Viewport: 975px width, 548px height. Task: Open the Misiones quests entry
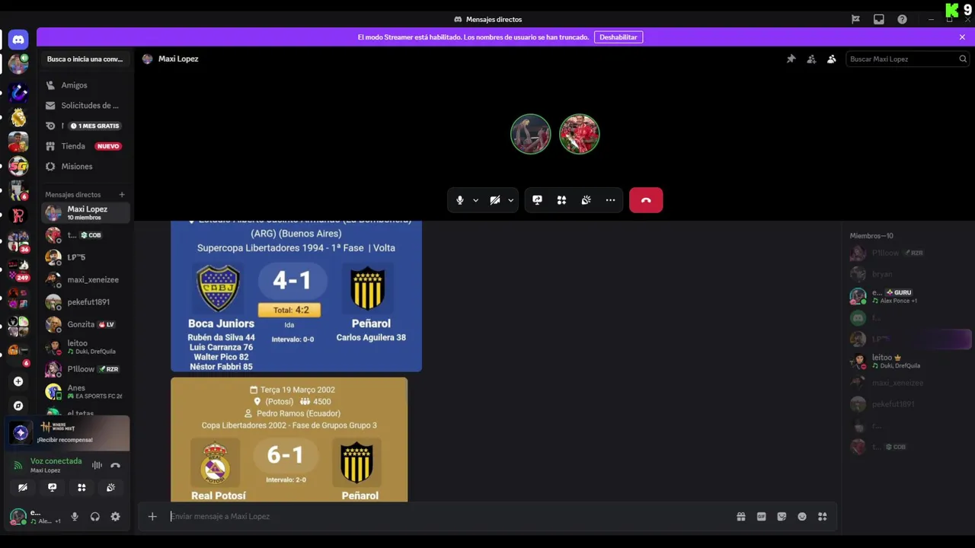[x=87, y=166]
